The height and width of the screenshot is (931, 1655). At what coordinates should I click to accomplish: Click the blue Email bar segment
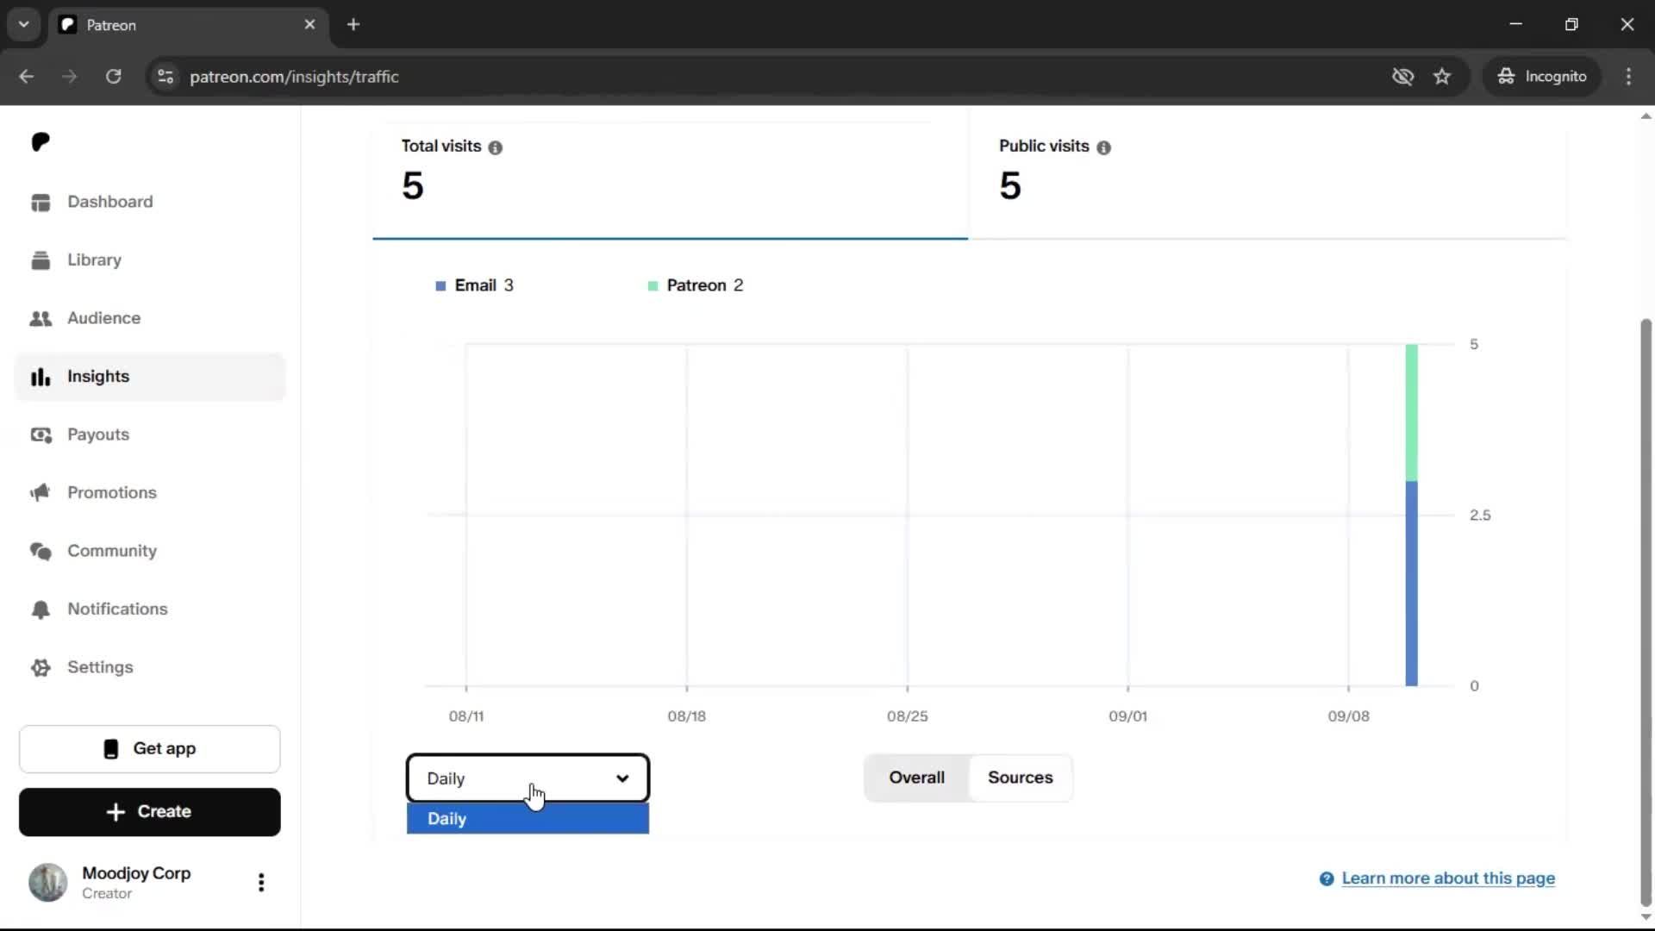point(1411,584)
